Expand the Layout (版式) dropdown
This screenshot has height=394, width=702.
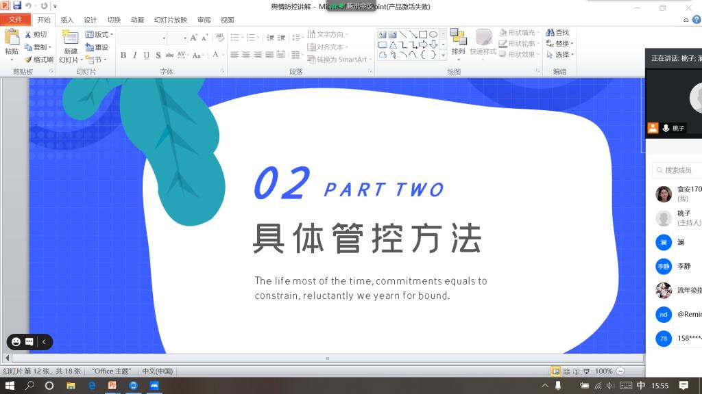pyautogui.click(x=99, y=34)
